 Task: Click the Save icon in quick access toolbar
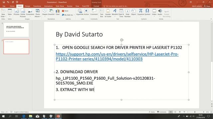click(x=4, y=2)
